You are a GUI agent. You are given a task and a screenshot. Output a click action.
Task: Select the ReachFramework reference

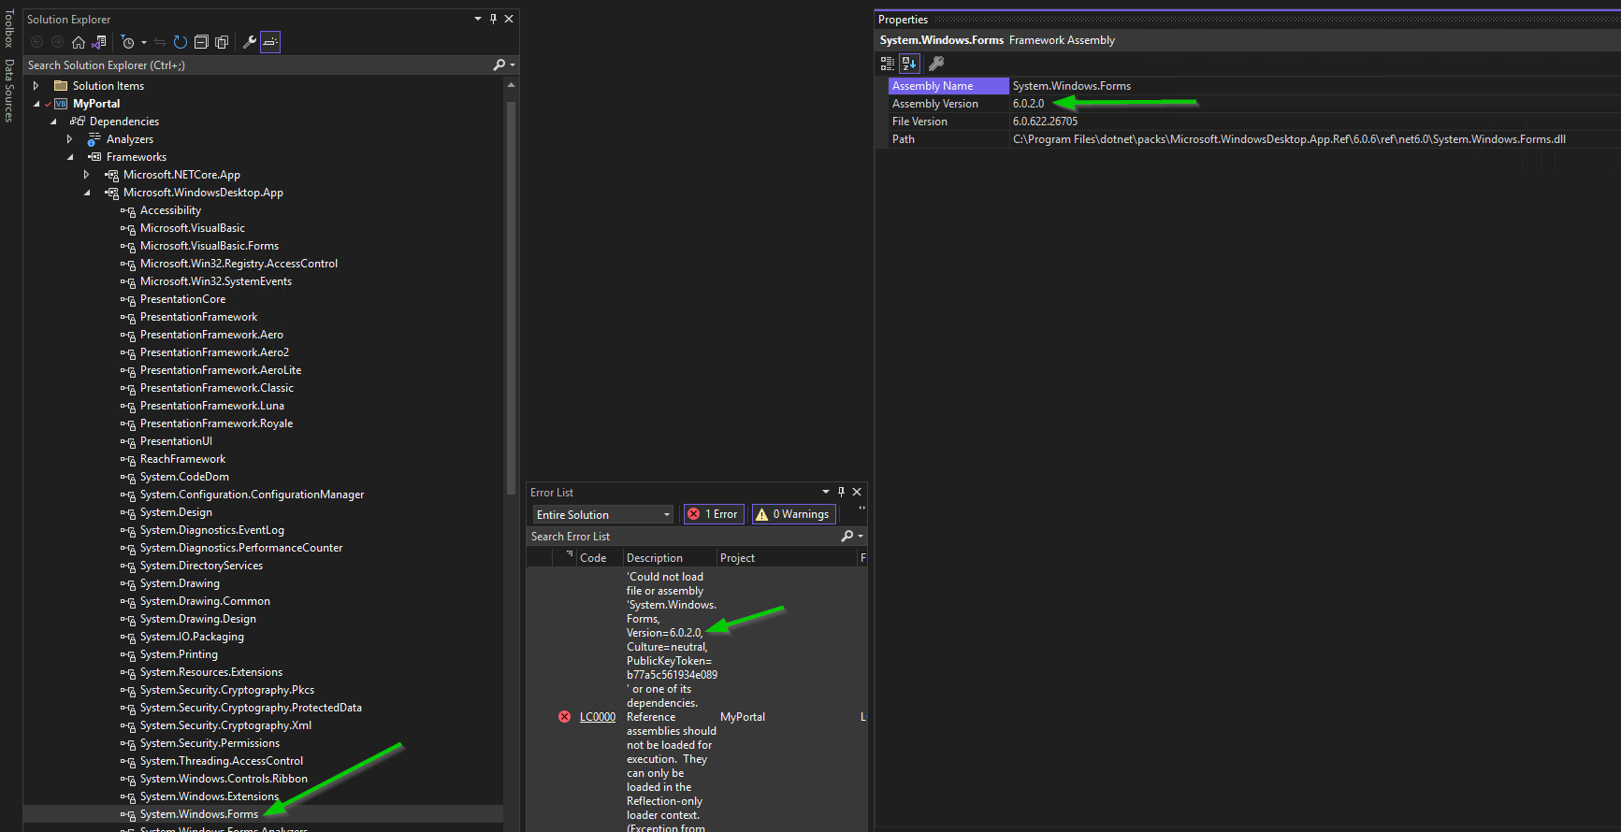click(182, 459)
